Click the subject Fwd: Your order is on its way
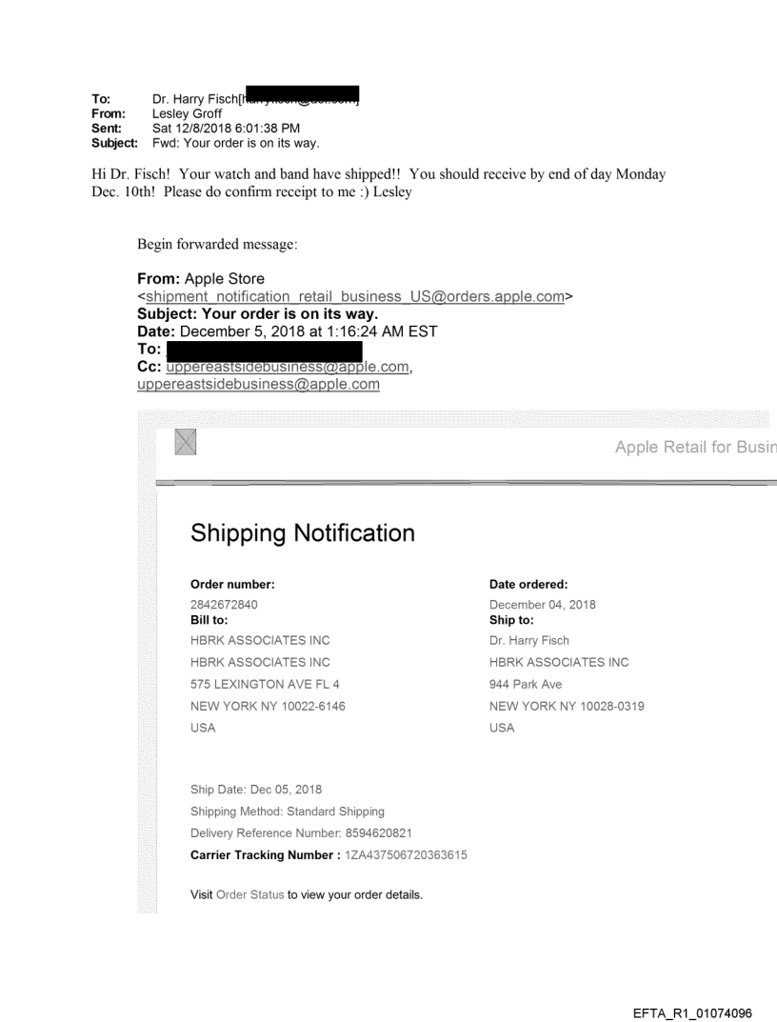 [x=237, y=143]
